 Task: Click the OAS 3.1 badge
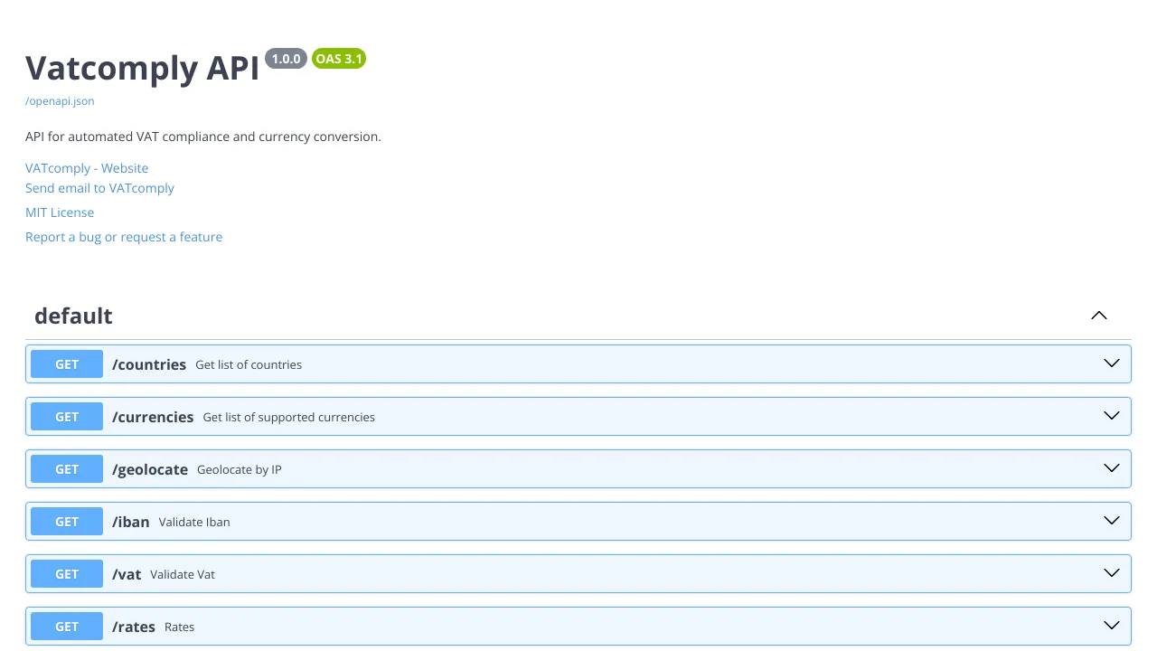339,59
